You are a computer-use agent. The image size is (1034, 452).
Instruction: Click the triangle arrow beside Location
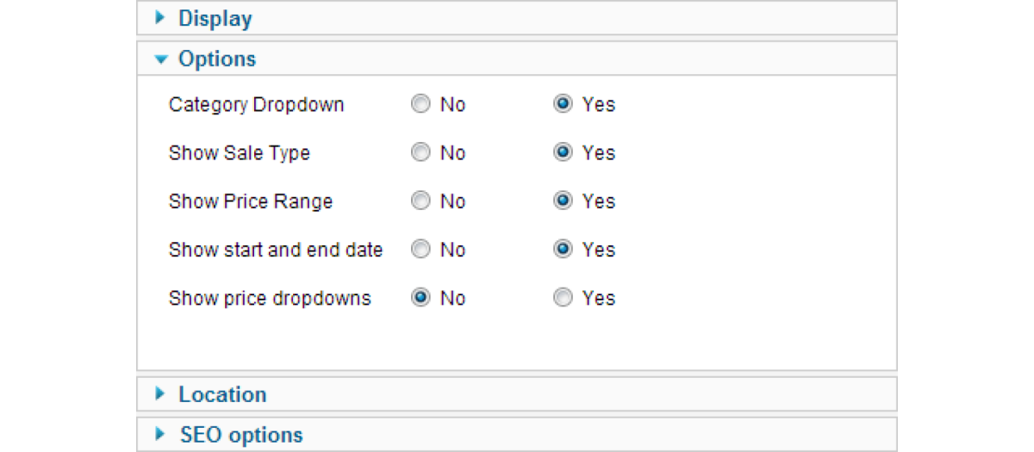click(159, 394)
